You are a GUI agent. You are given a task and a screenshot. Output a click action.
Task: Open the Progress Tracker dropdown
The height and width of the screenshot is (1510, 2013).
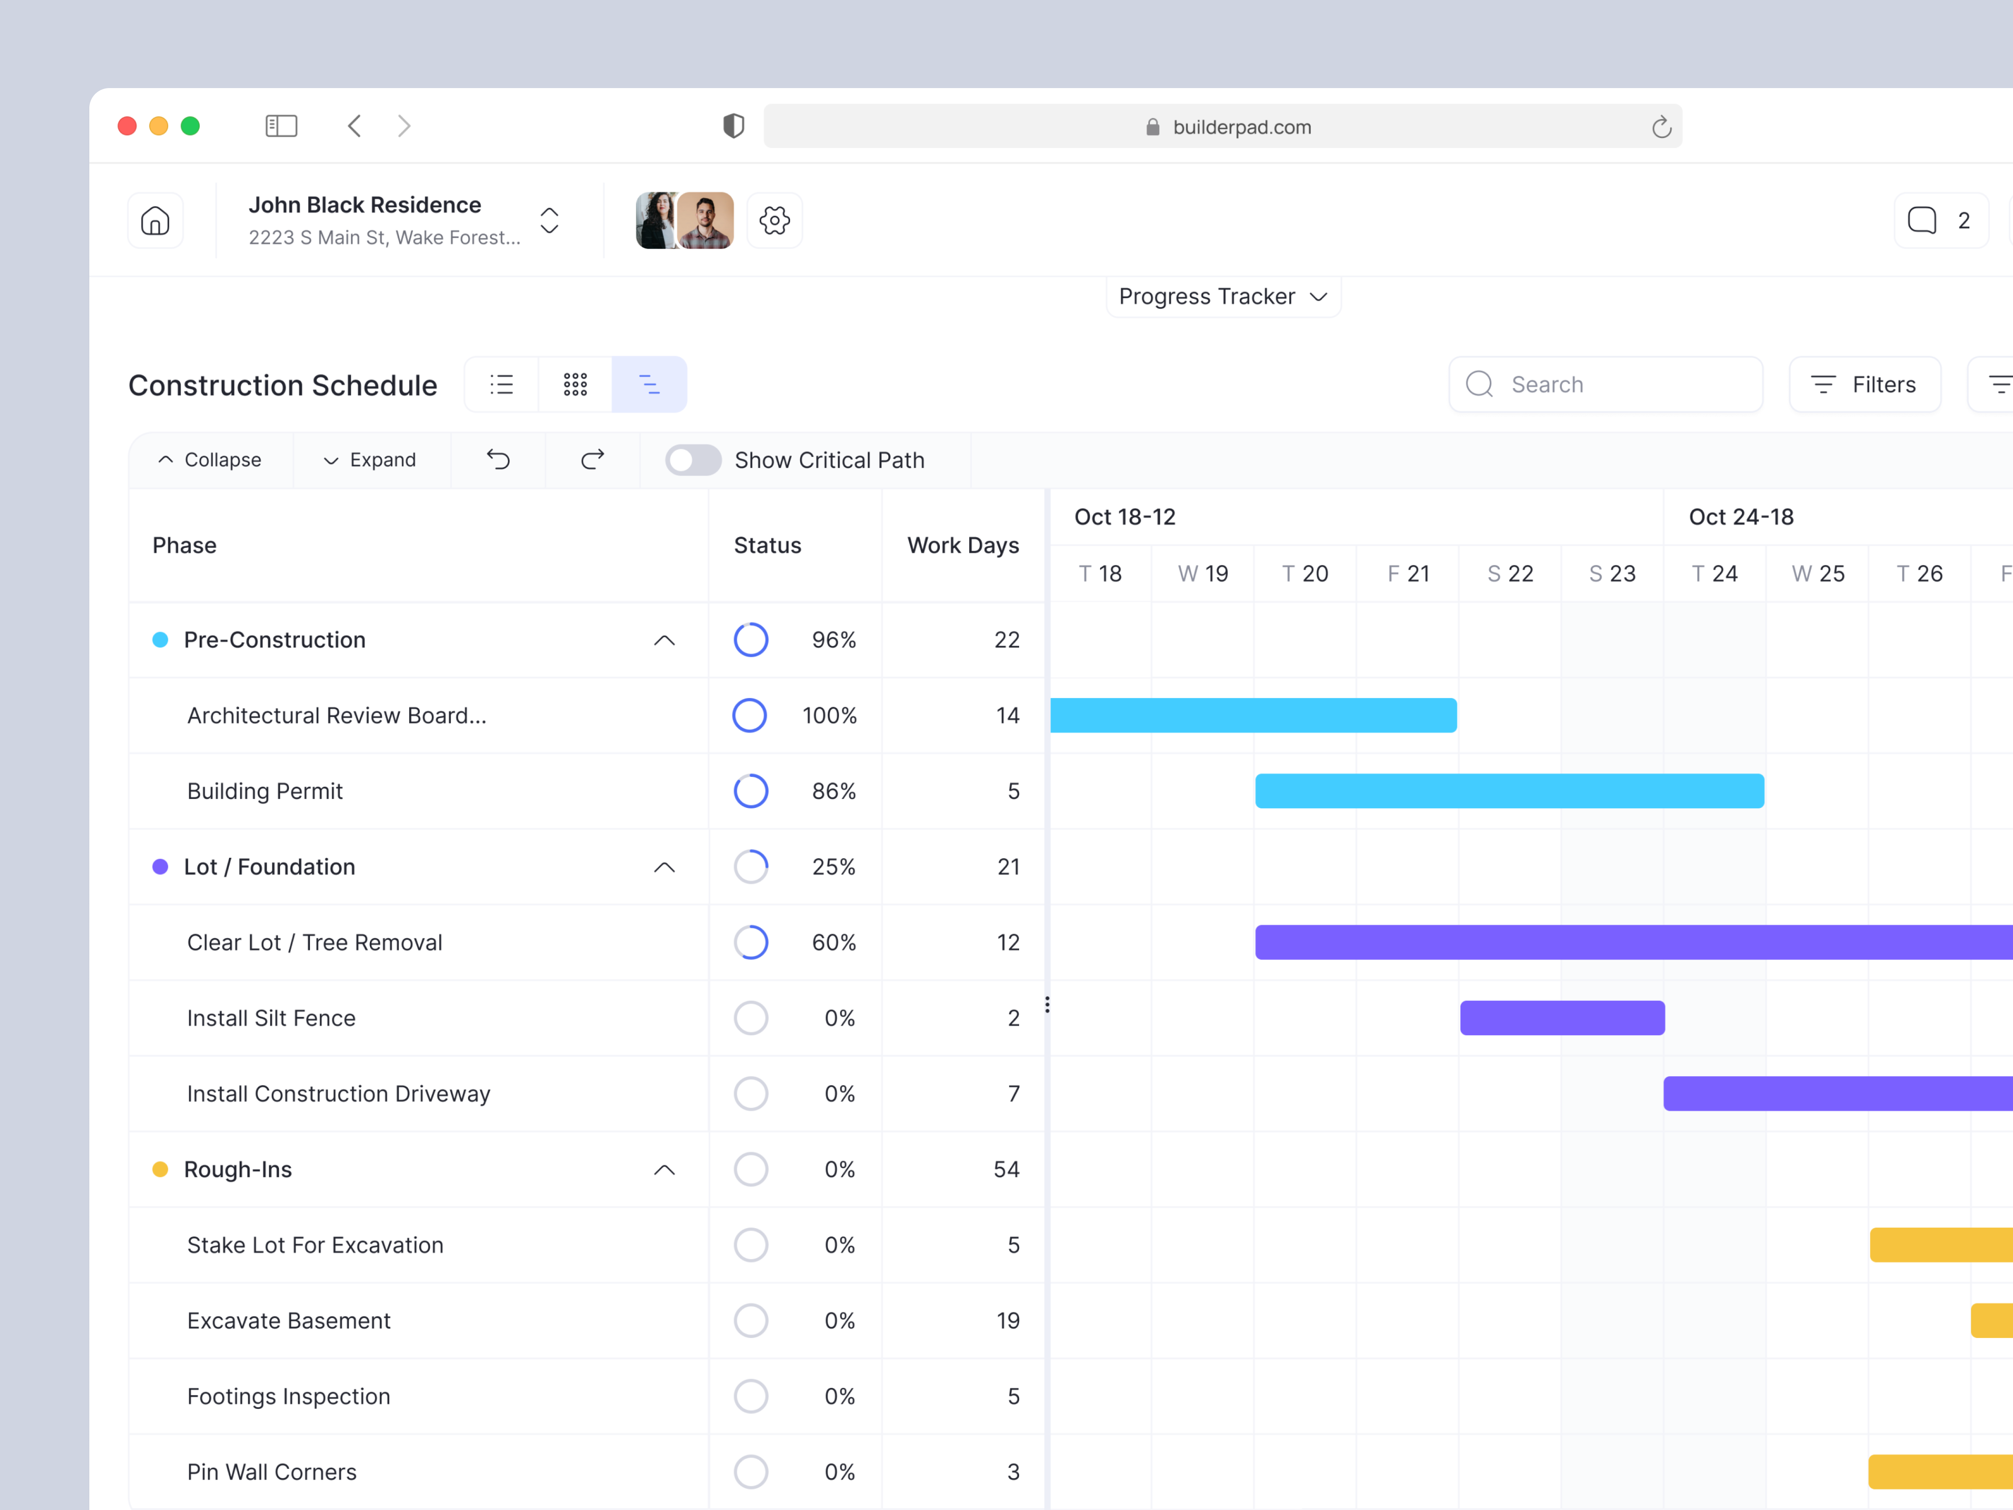(x=1223, y=297)
